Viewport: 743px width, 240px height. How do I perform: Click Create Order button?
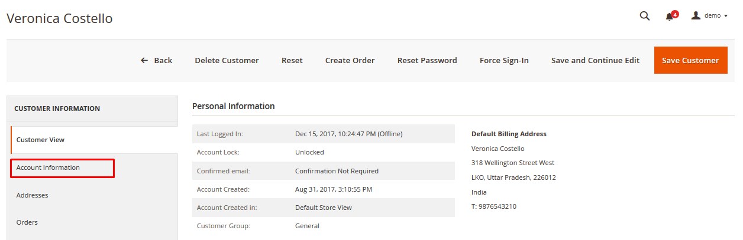click(x=350, y=60)
